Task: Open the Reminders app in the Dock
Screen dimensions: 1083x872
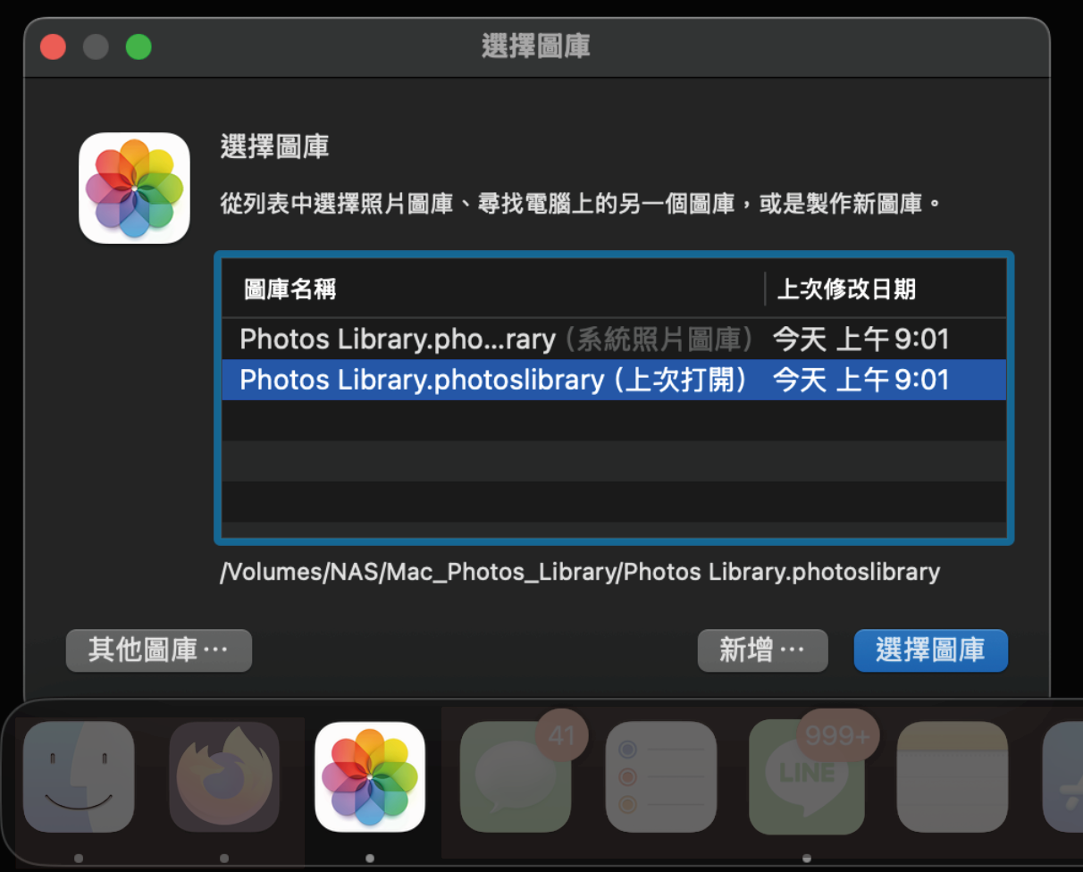Action: (x=661, y=777)
